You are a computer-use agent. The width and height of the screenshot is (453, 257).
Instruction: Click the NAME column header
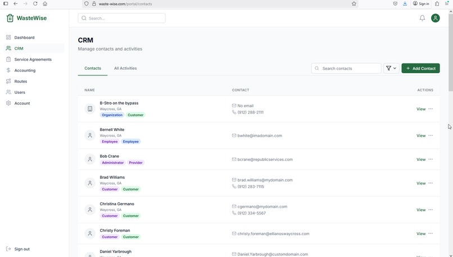89,90
